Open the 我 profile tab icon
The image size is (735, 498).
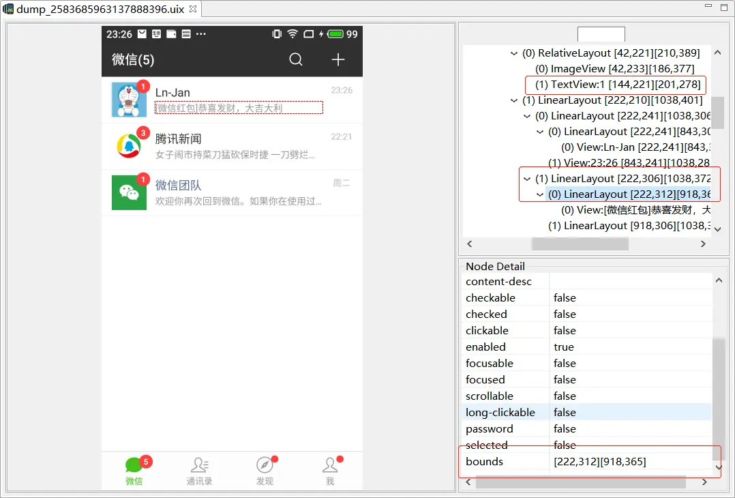[x=330, y=465]
